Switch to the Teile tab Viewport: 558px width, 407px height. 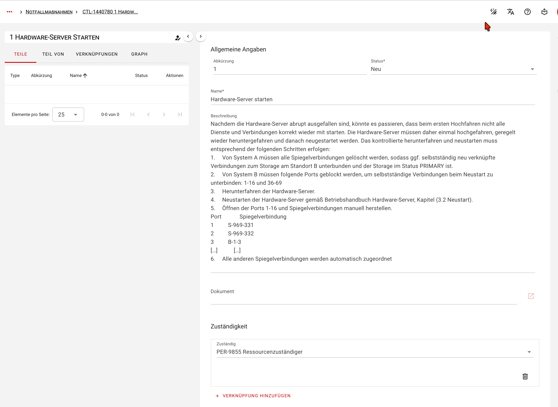(21, 54)
